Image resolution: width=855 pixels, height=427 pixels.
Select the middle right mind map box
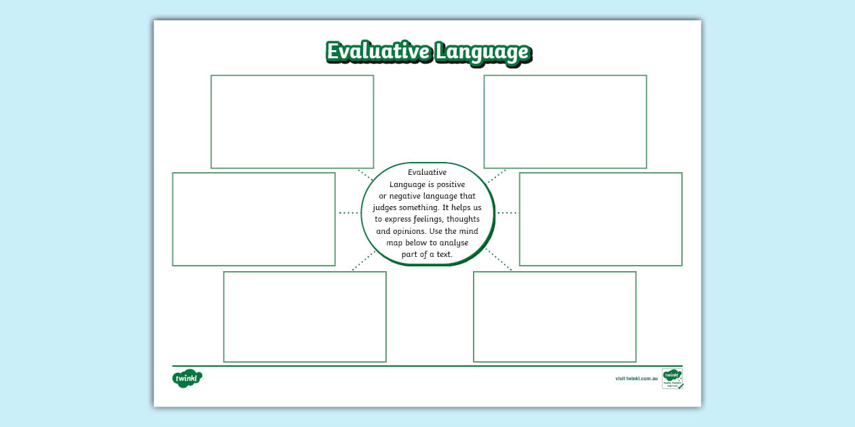pyautogui.click(x=601, y=218)
